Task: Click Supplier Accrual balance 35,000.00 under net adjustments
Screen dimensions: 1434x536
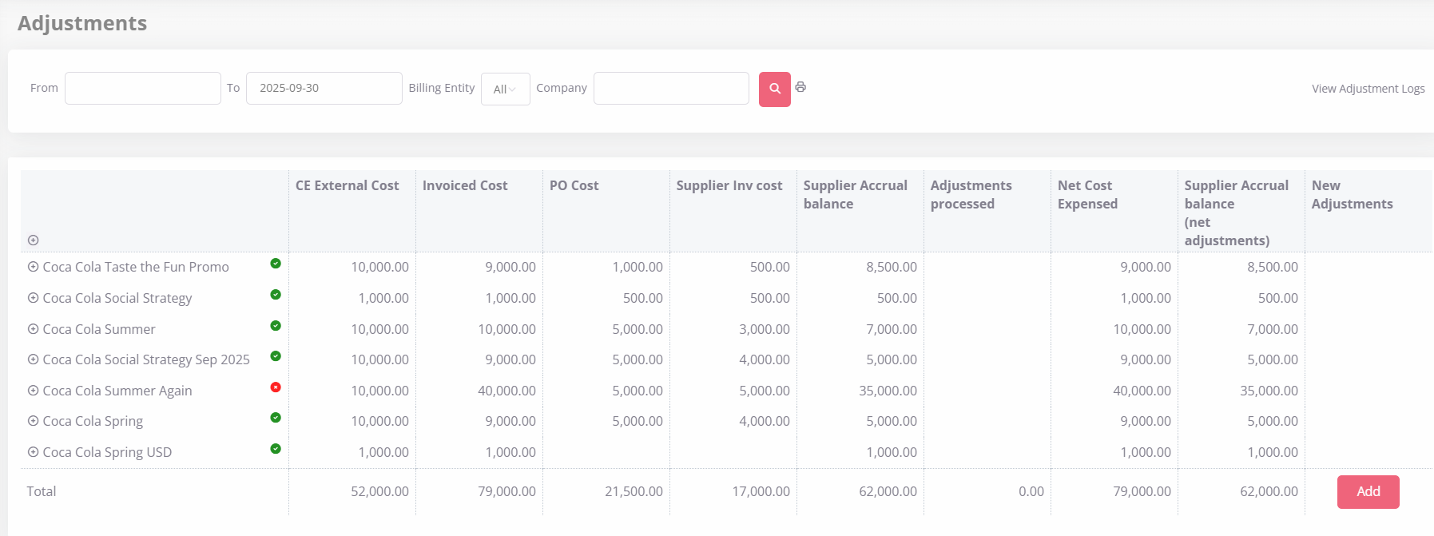Action: click(1269, 391)
